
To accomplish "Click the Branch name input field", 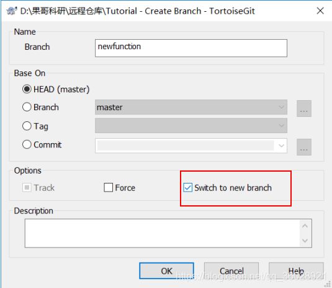I will click(191, 48).
